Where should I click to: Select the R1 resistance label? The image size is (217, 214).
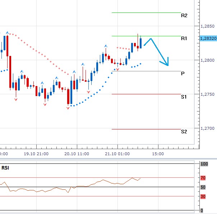(x=184, y=38)
